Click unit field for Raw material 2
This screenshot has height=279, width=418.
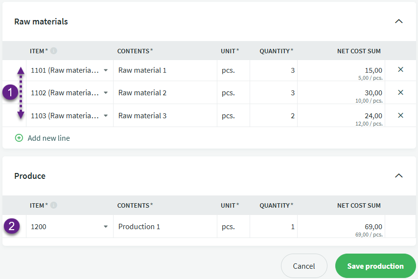(x=233, y=93)
